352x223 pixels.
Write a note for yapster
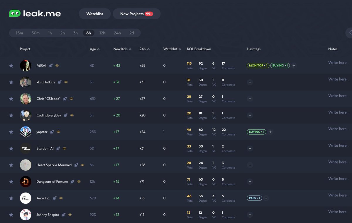pyautogui.click(x=339, y=129)
